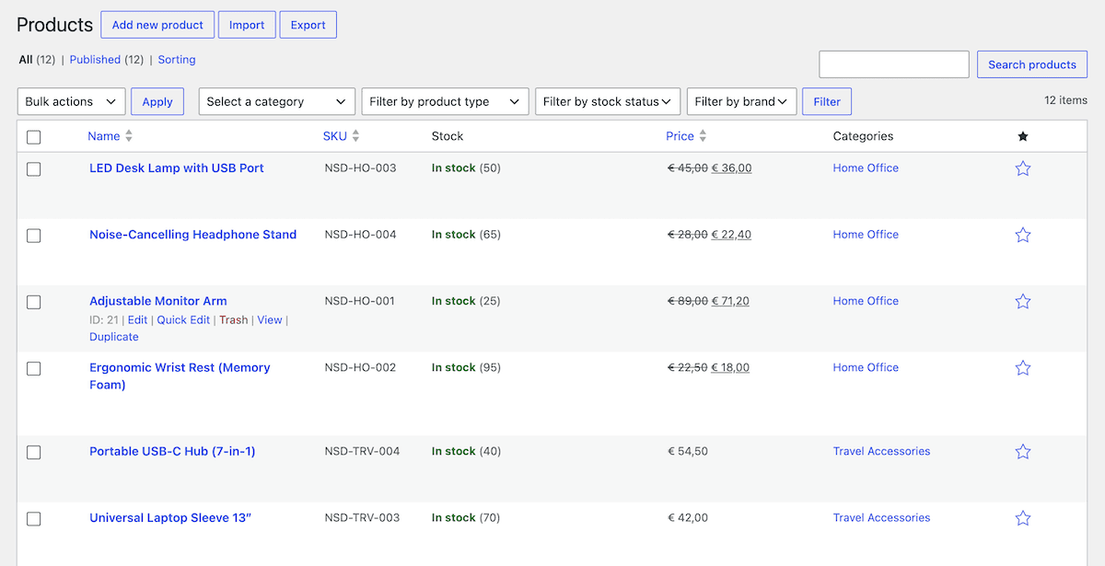This screenshot has width=1105, height=566.
Task: Click Add new product button
Action: [157, 25]
